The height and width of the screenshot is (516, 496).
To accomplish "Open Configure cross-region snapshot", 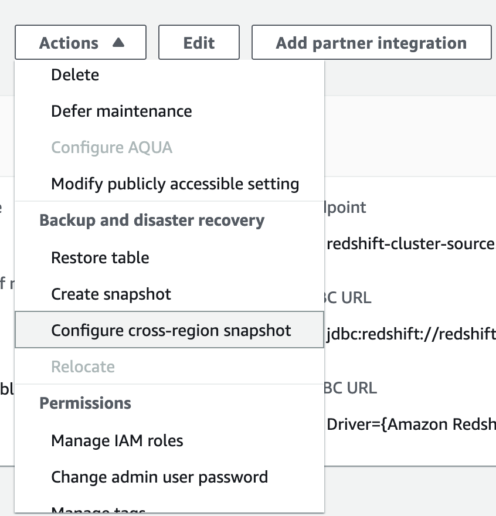I will (x=171, y=331).
